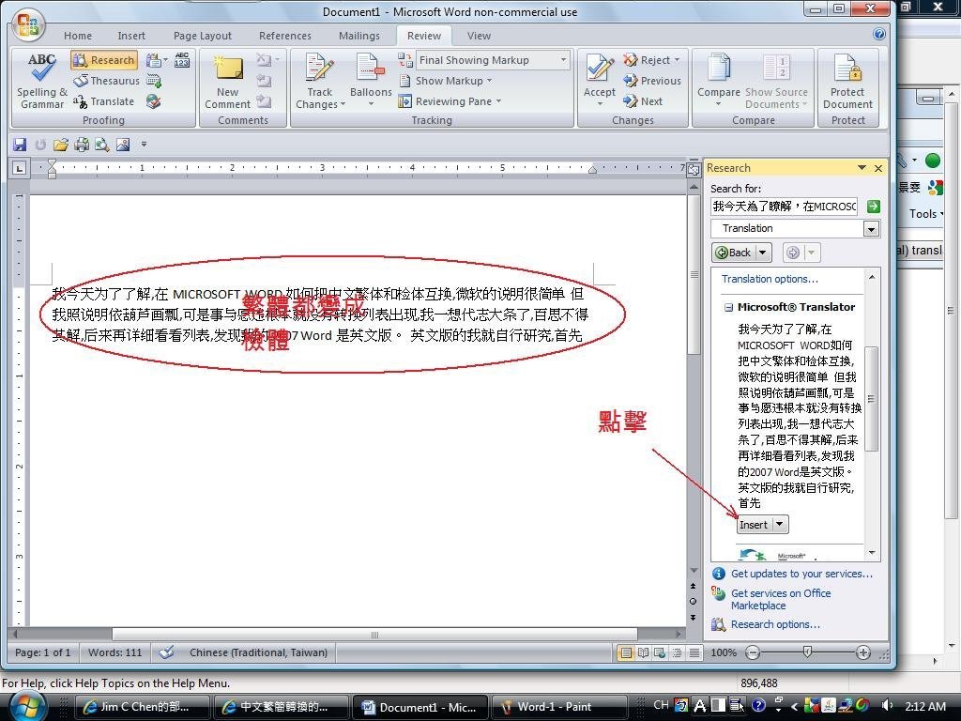
Task: Click the Zoom In plus button
Action: pos(863,653)
